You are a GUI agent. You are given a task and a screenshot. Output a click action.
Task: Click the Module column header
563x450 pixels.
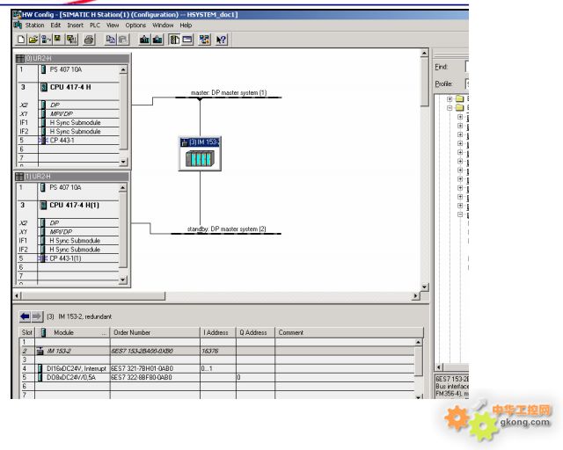(72, 332)
